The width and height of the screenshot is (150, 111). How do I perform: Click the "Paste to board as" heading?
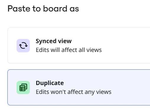tap(43, 9)
